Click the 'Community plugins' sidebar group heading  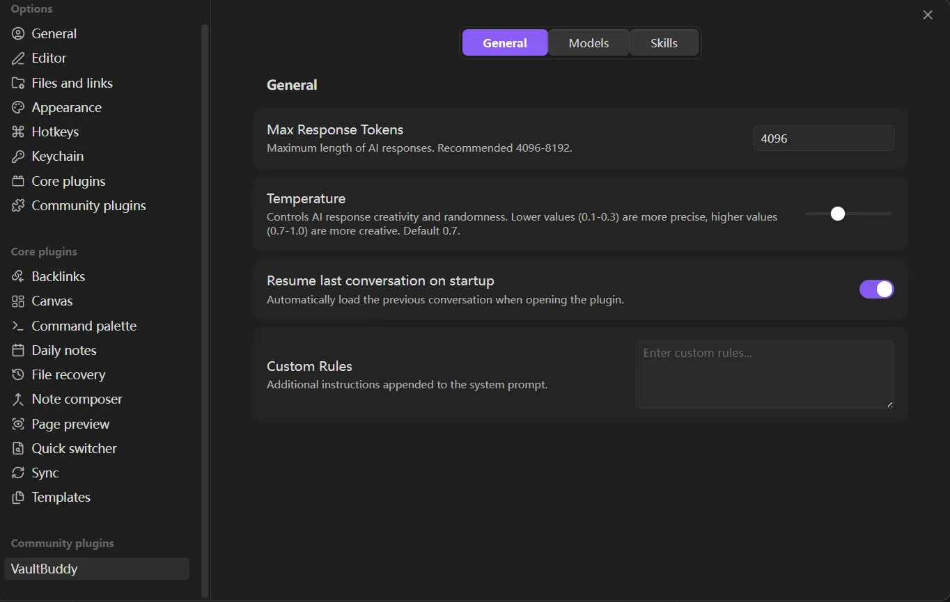pos(62,543)
